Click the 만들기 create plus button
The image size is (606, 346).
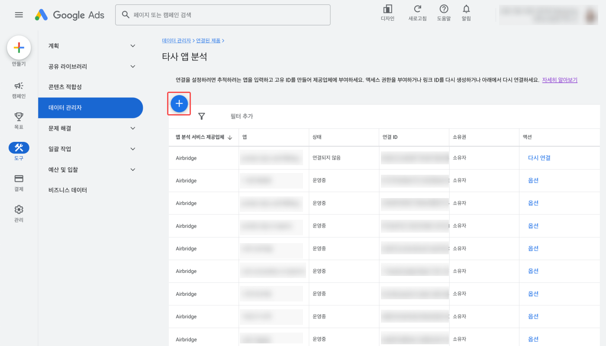point(19,48)
